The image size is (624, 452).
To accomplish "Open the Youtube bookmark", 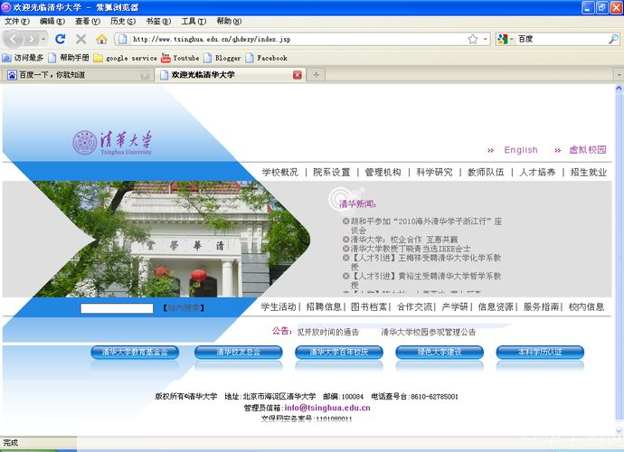I will (x=180, y=58).
